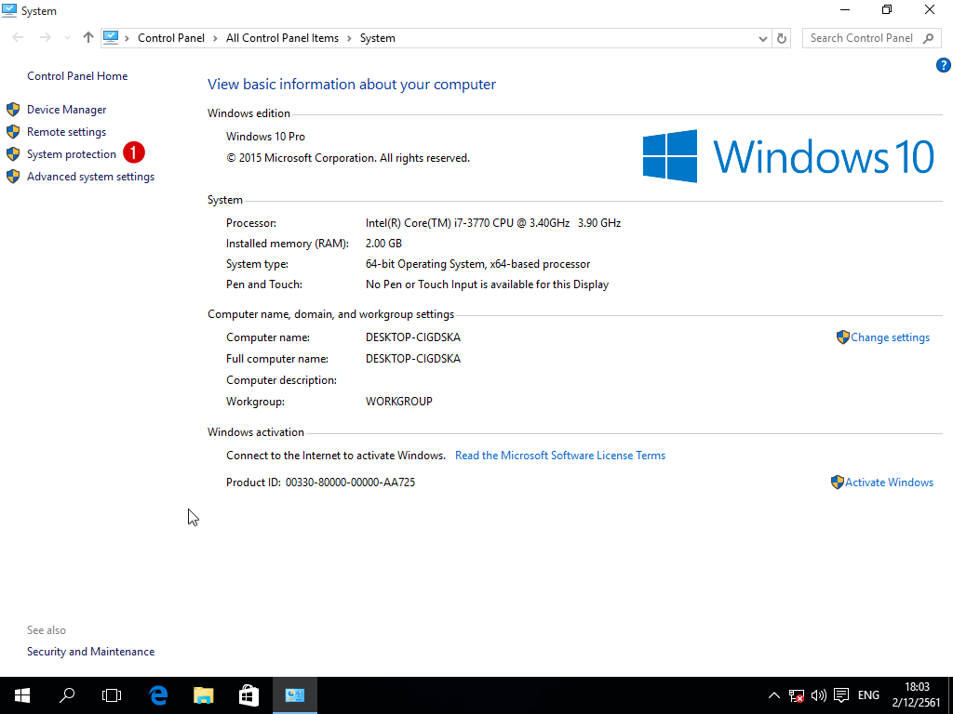Open the Action Center notification icon

tap(841, 695)
